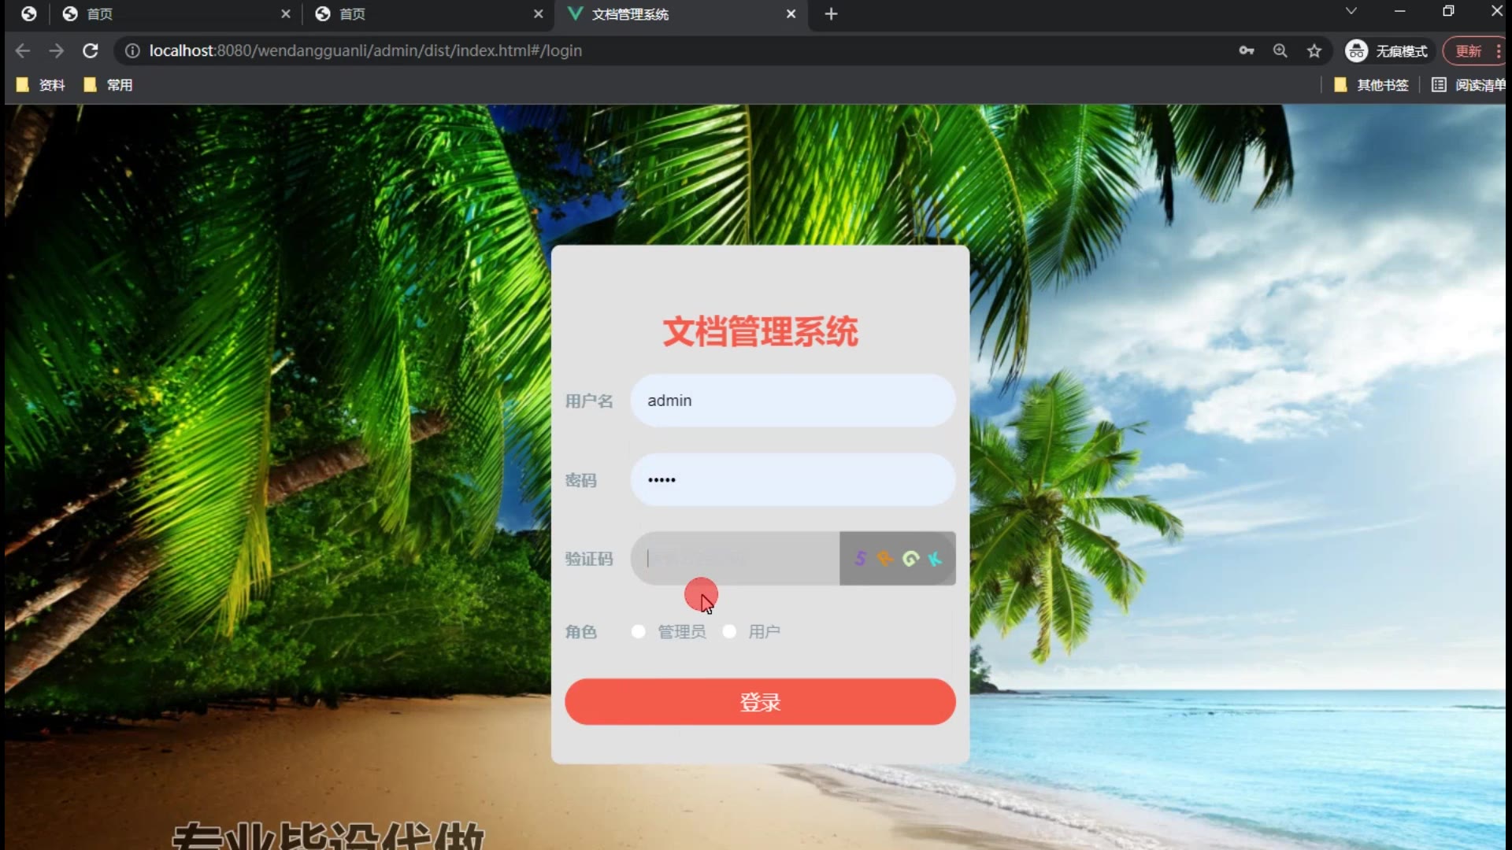Click the browser back arrow

tap(23, 51)
